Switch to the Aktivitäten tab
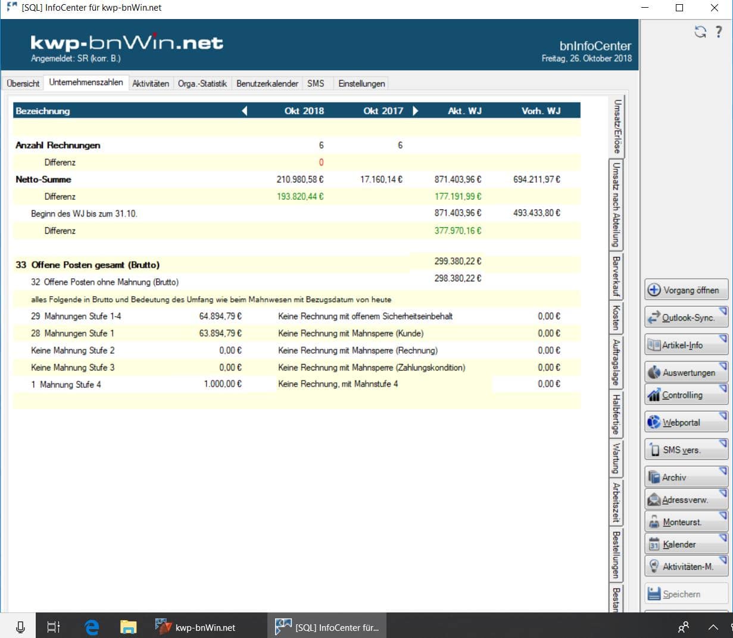 tap(151, 83)
